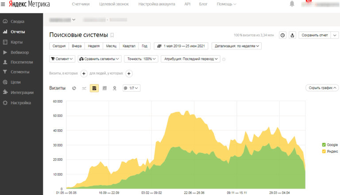
Task: Toggle the Яндекс series checkbox
Action: coord(324,151)
